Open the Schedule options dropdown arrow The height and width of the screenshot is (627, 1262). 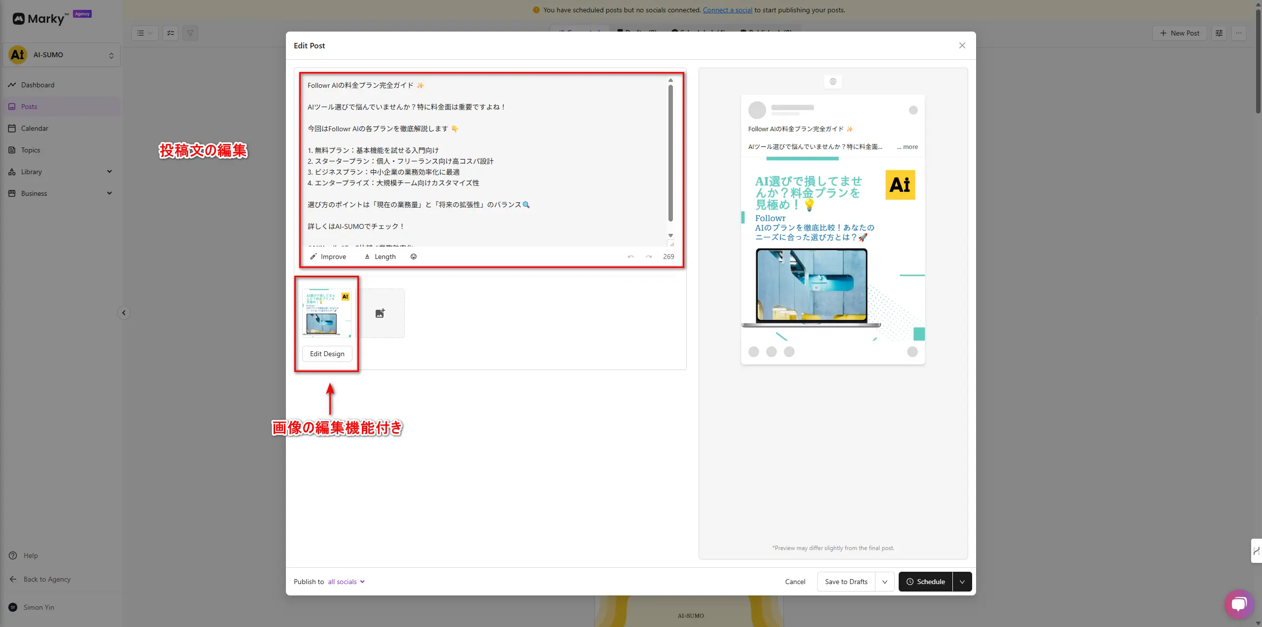point(962,582)
